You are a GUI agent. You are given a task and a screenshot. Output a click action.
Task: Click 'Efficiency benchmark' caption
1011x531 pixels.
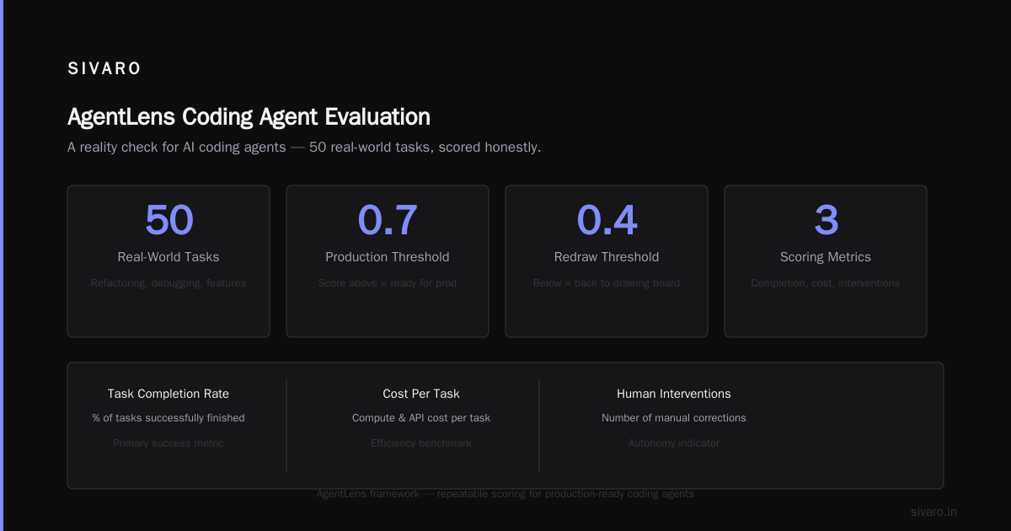[421, 443]
